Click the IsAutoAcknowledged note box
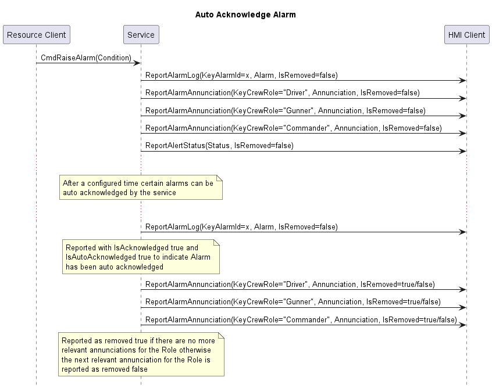492x388 pixels. [141, 257]
